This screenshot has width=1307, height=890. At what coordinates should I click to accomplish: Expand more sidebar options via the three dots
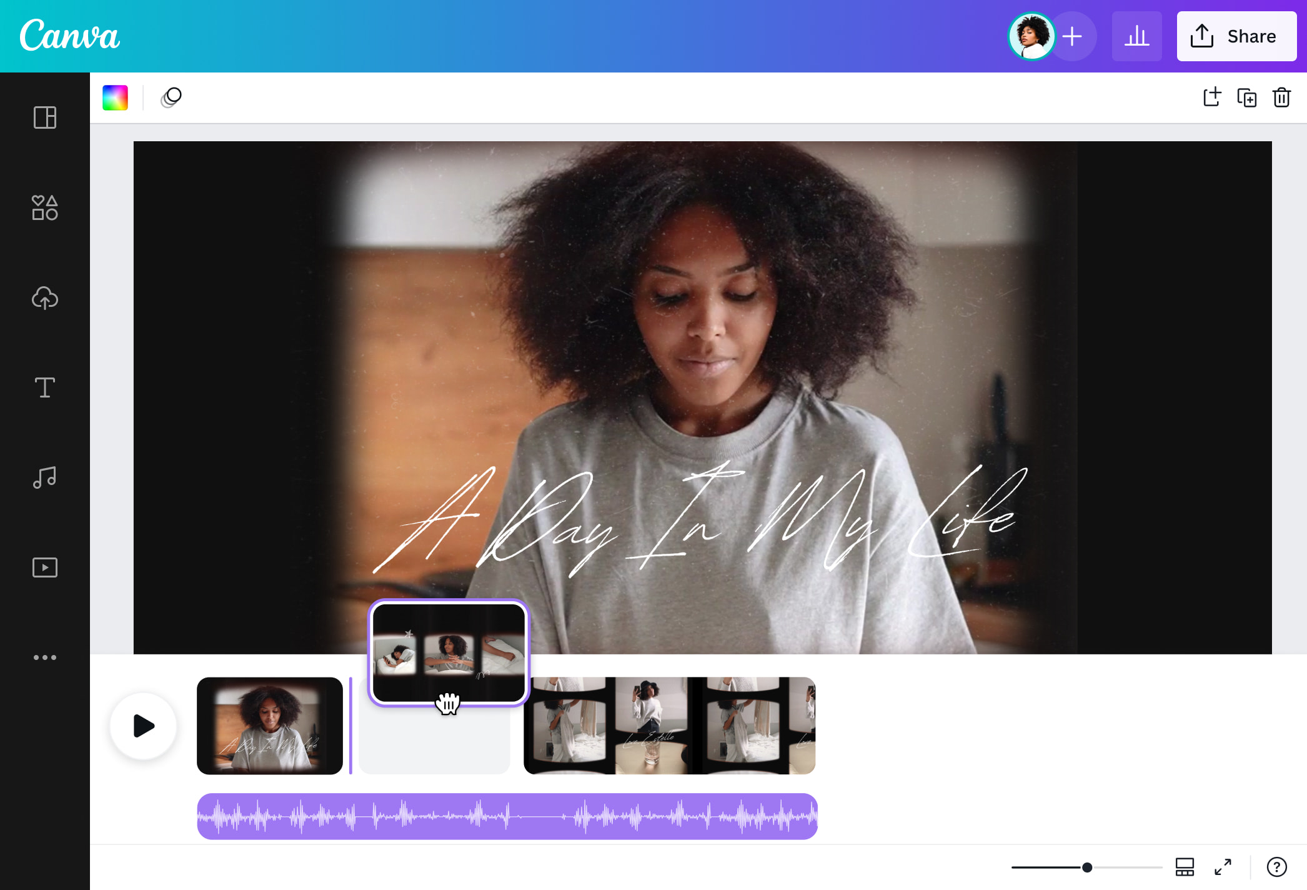(44, 657)
